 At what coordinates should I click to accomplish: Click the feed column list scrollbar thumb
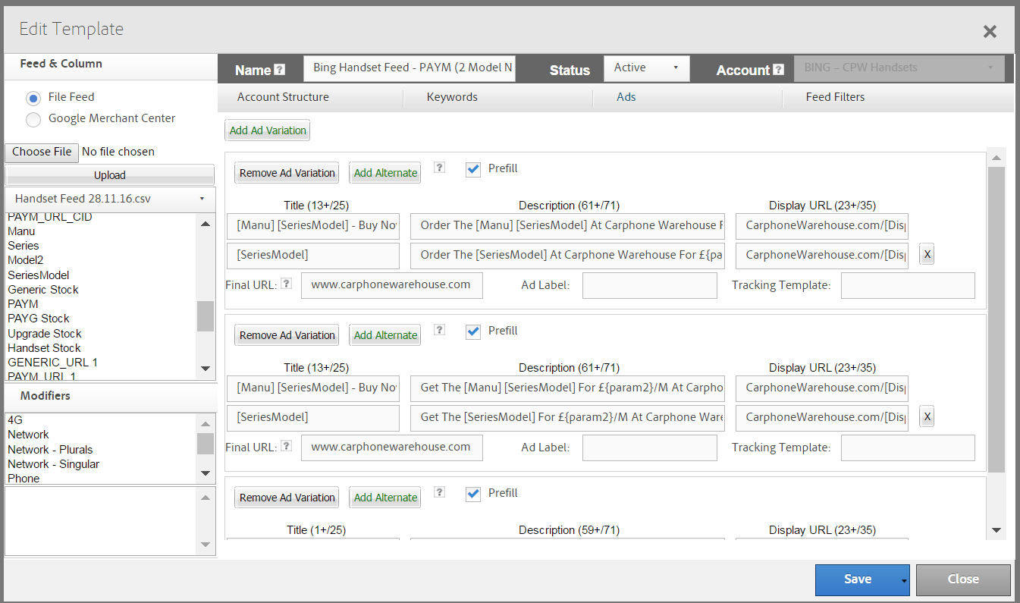pos(206,316)
